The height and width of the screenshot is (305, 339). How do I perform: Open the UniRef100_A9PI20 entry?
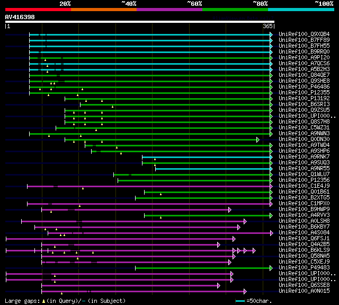pos(304,58)
